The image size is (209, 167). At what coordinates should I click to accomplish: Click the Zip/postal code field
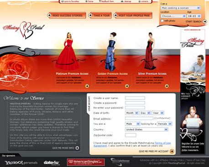pos(131,135)
